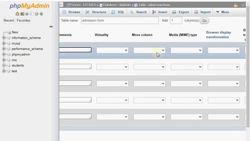The width and height of the screenshot is (250, 141).
Task: Click database icon beside mysql
Action: 9,43
